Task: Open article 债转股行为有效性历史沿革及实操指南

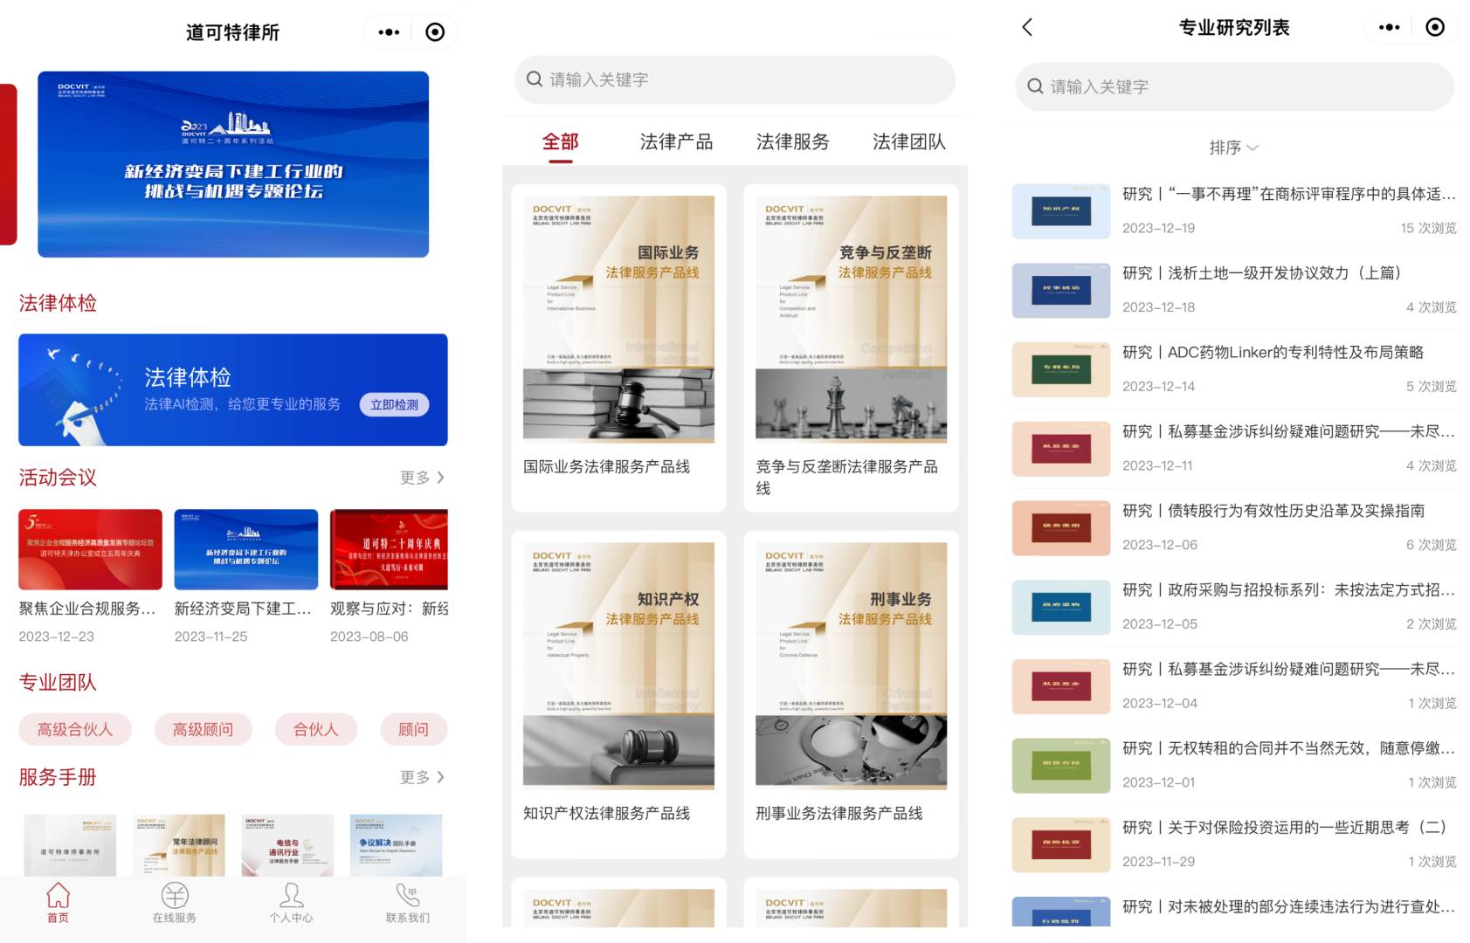Action: pos(1234,527)
